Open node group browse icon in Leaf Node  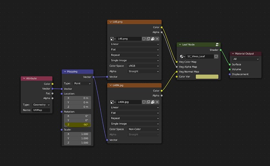(x=182, y=57)
